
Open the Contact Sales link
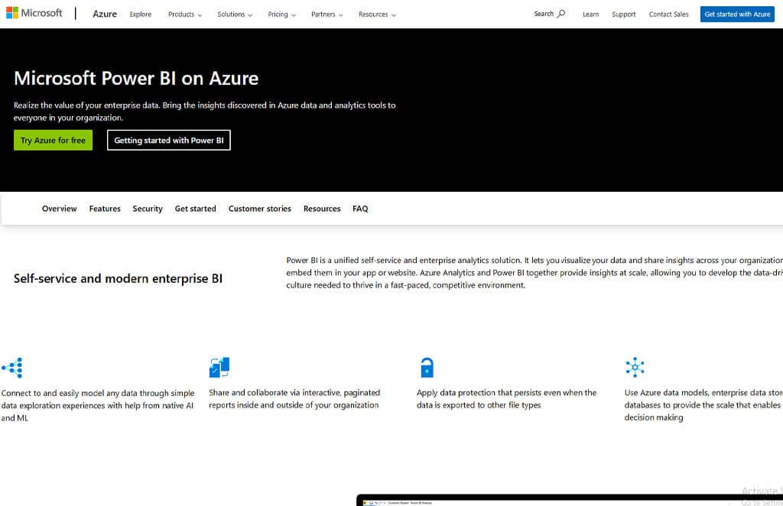click(668, 15)
